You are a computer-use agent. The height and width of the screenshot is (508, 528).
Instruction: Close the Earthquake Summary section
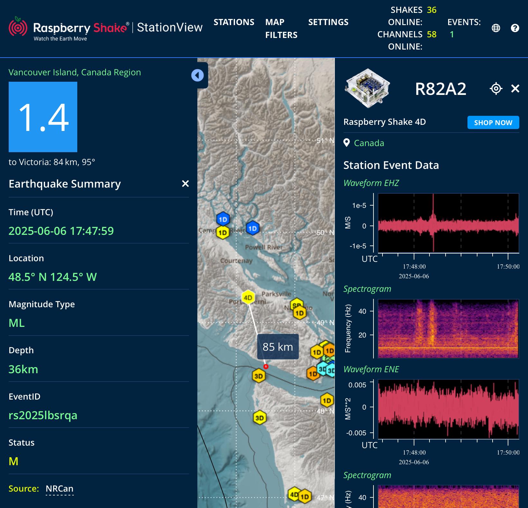(185, 184)
